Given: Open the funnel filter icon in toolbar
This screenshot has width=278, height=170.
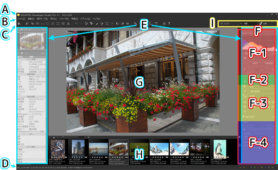Looking at the screenshot, I should coord(169,23).
